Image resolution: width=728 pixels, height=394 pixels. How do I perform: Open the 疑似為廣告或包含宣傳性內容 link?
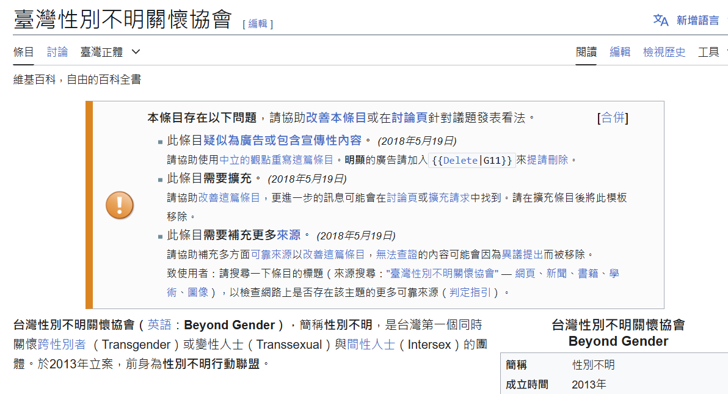(x=283, y=140)
